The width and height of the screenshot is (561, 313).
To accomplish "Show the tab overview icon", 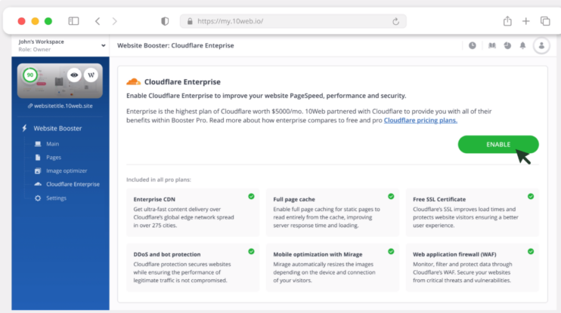I will tap(545, 21).
